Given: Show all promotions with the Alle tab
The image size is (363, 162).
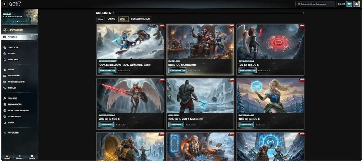Looking at the screenshot, I should point(101,19).
